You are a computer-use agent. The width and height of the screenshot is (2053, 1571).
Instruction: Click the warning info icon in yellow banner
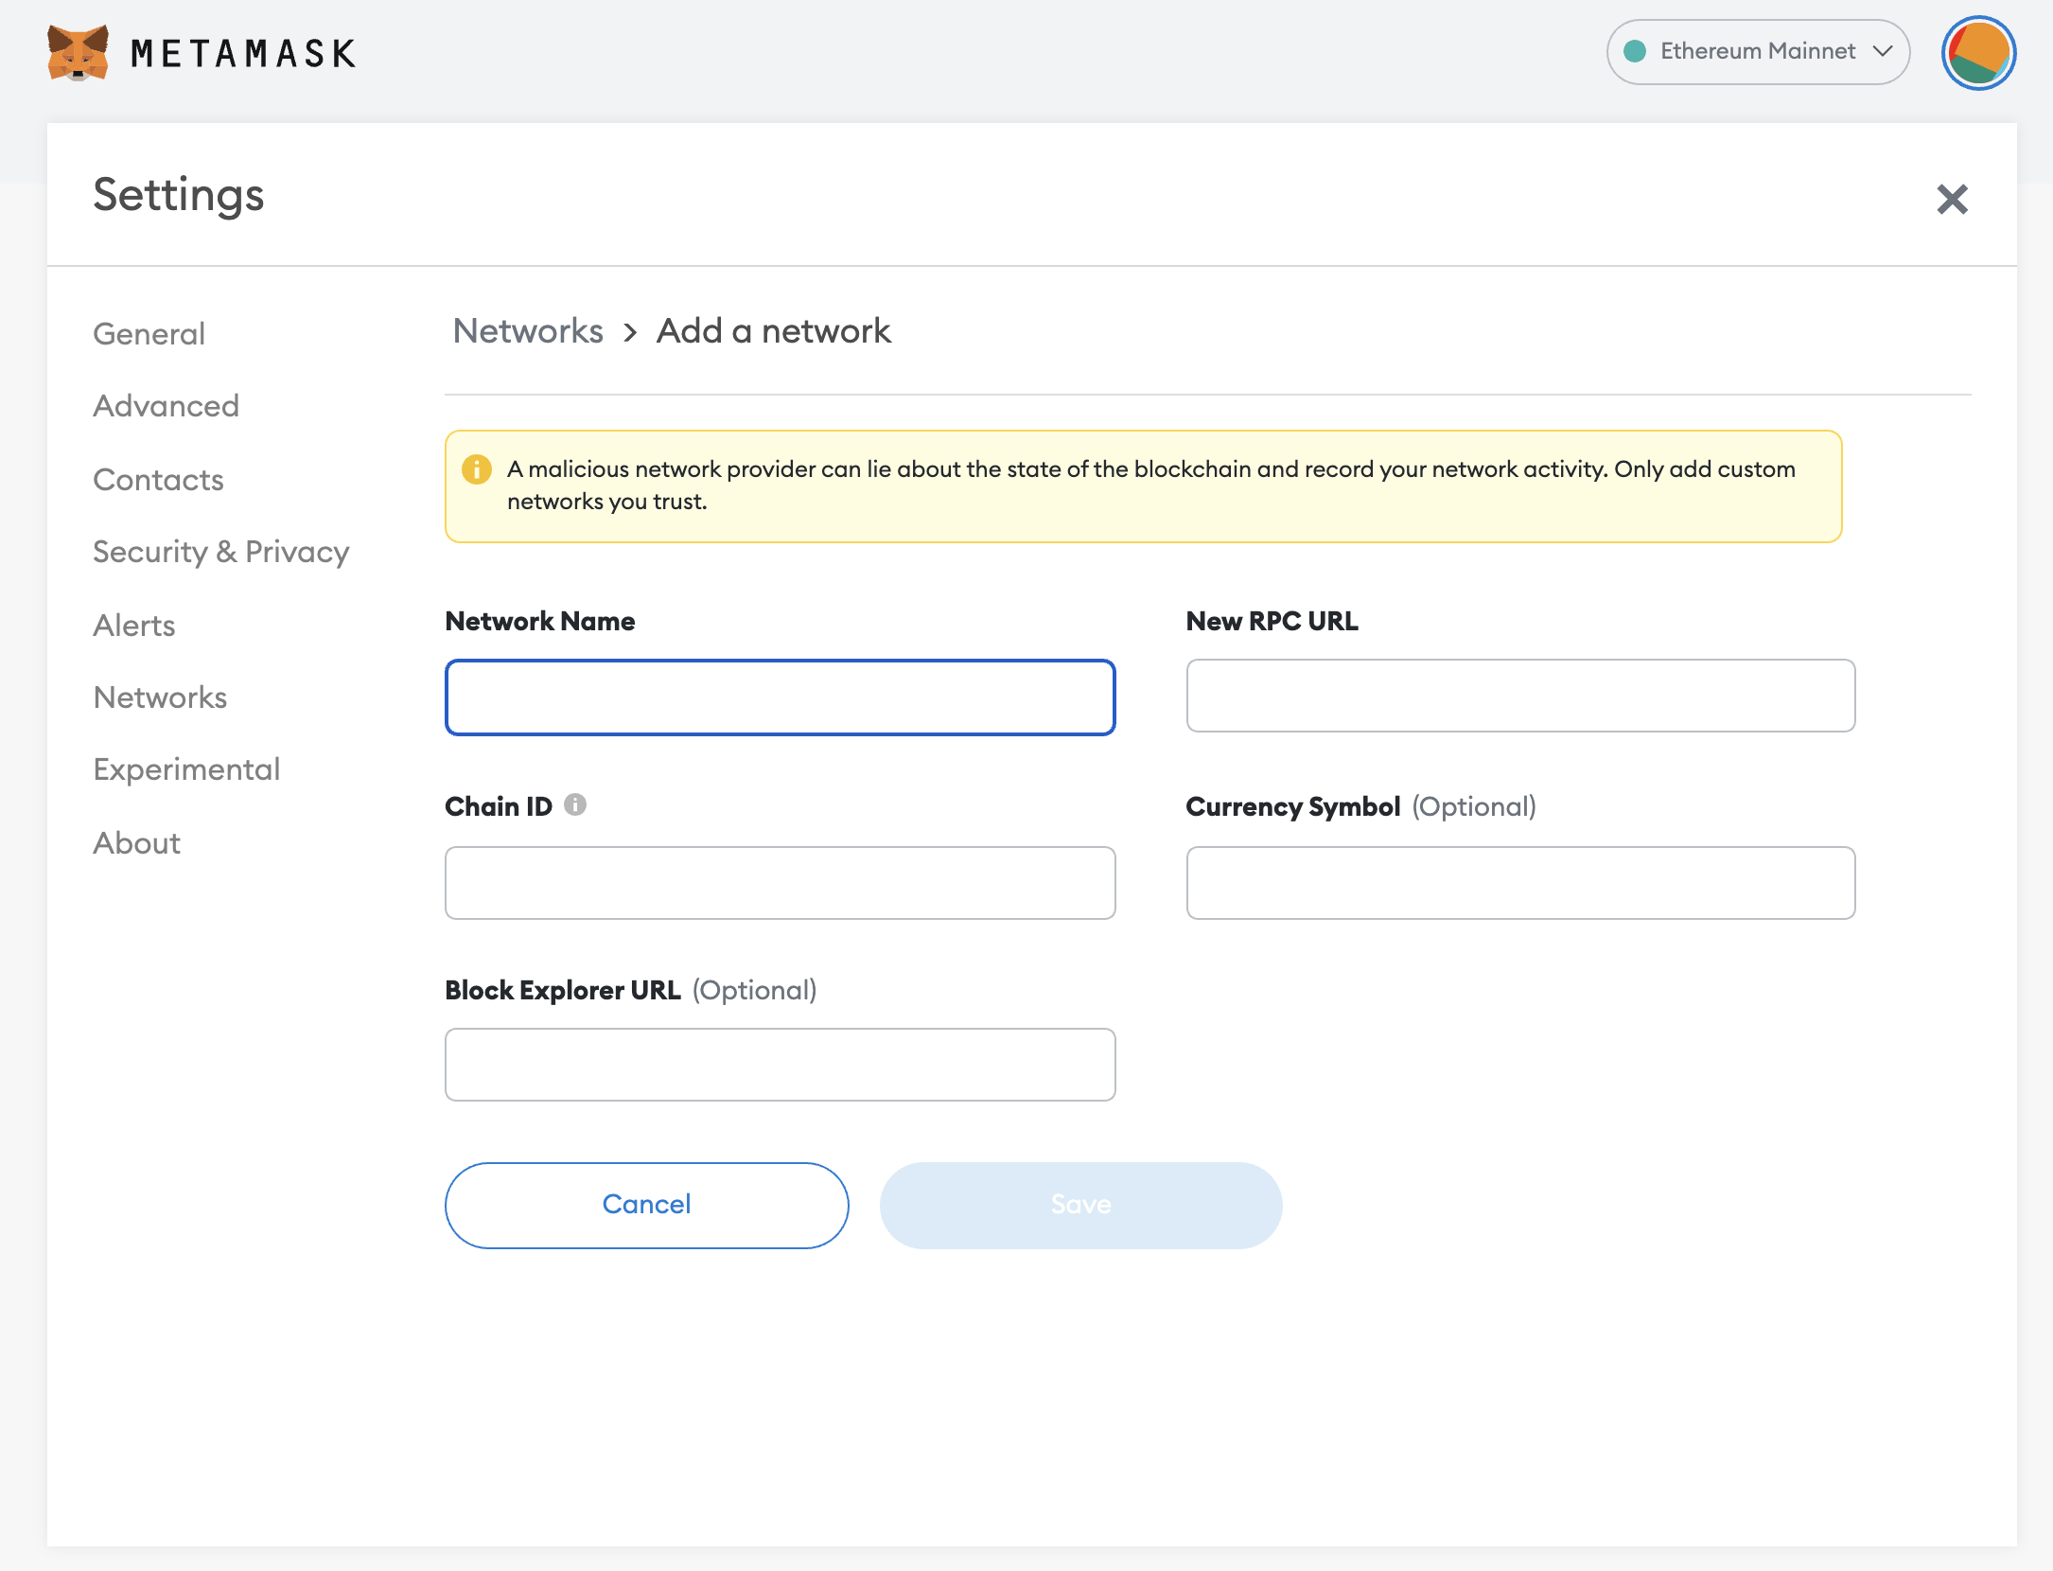477,468
